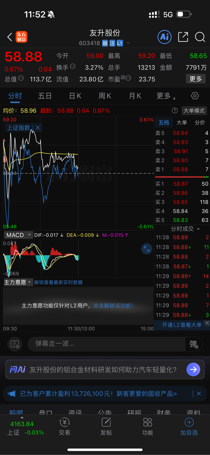Open the barrage settings list icon

pyautogui.click(x=15, y=344)
